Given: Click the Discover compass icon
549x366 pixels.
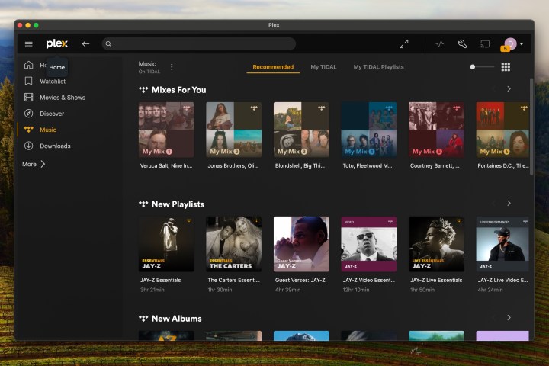Looking at the screenshot, I should 29,114.
